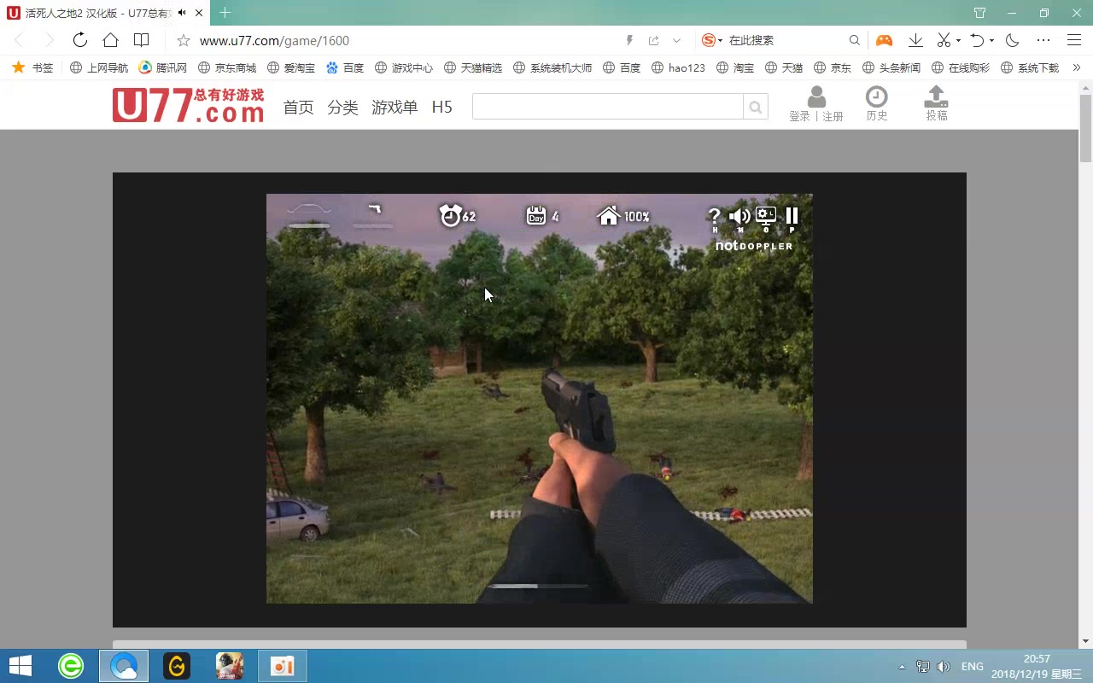Close the 活死人之地2 tab
This screenshot has height=683, width=1093.
200,13
